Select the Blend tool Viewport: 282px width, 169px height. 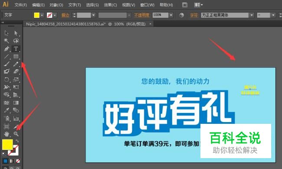coord(16,110)
